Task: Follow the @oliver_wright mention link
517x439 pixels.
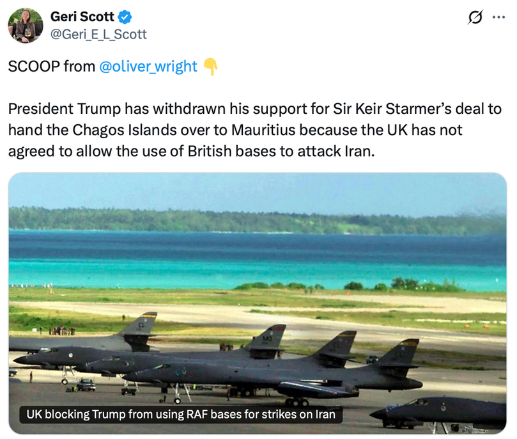Action: [x=148, y=67]
